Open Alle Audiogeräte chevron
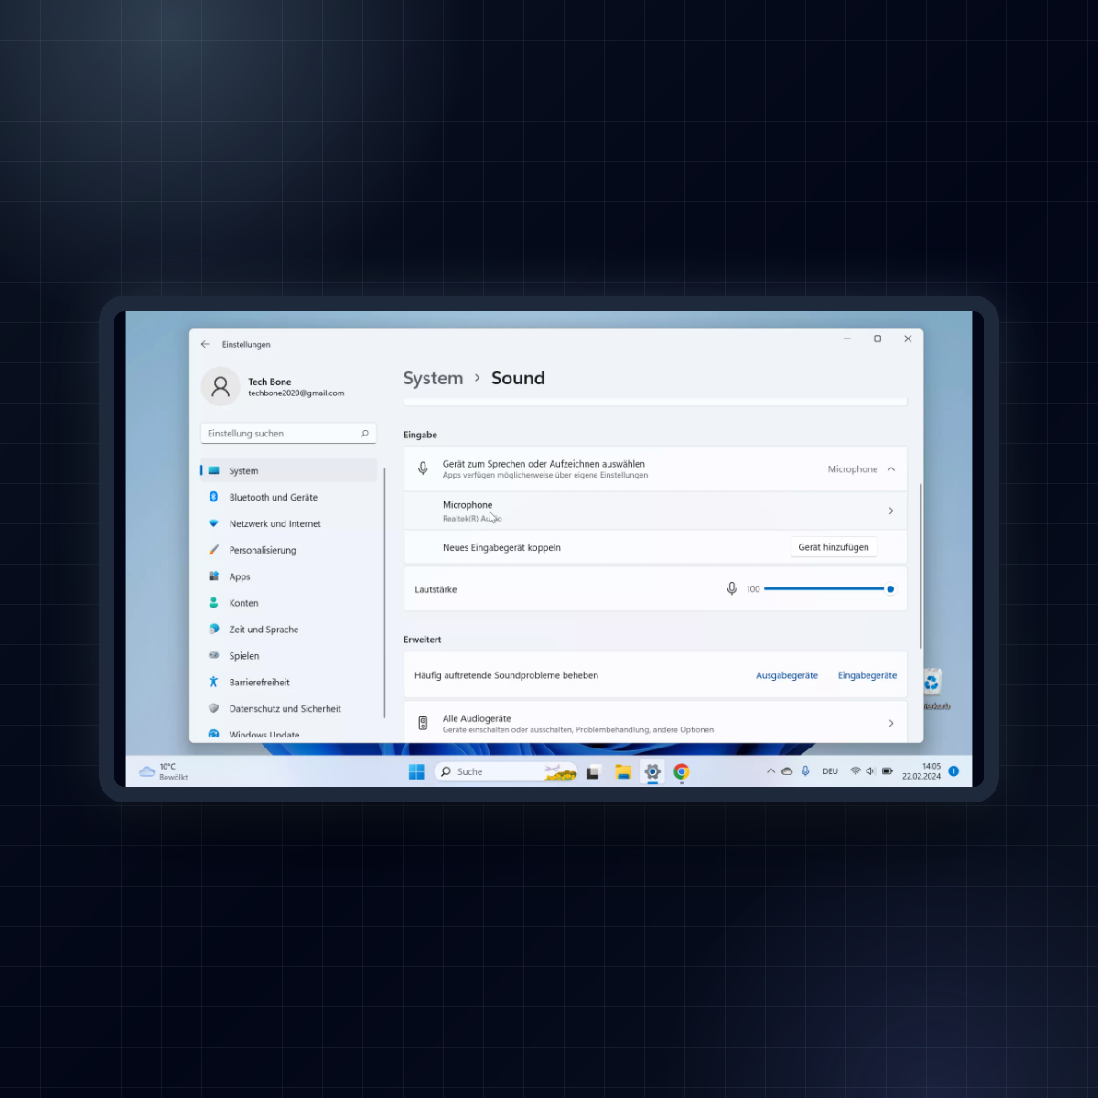The height and width of the screenshot is (1098, 1098). (x=891, y=724)
